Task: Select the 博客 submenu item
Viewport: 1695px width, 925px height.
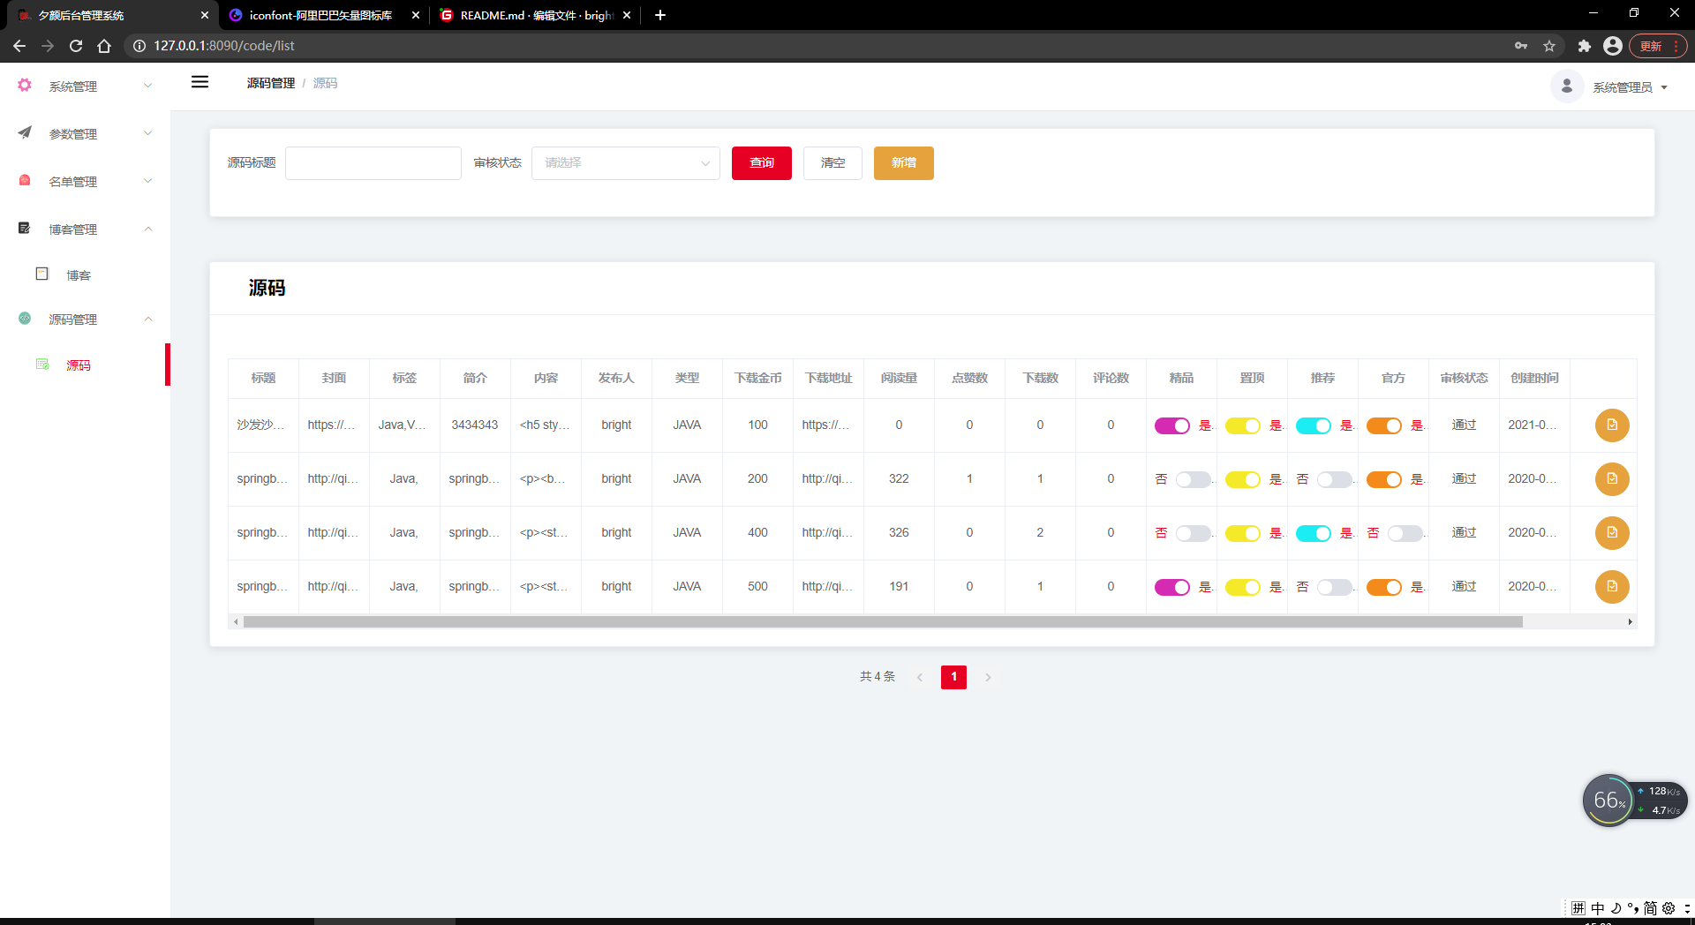Action: click(79, 275)
